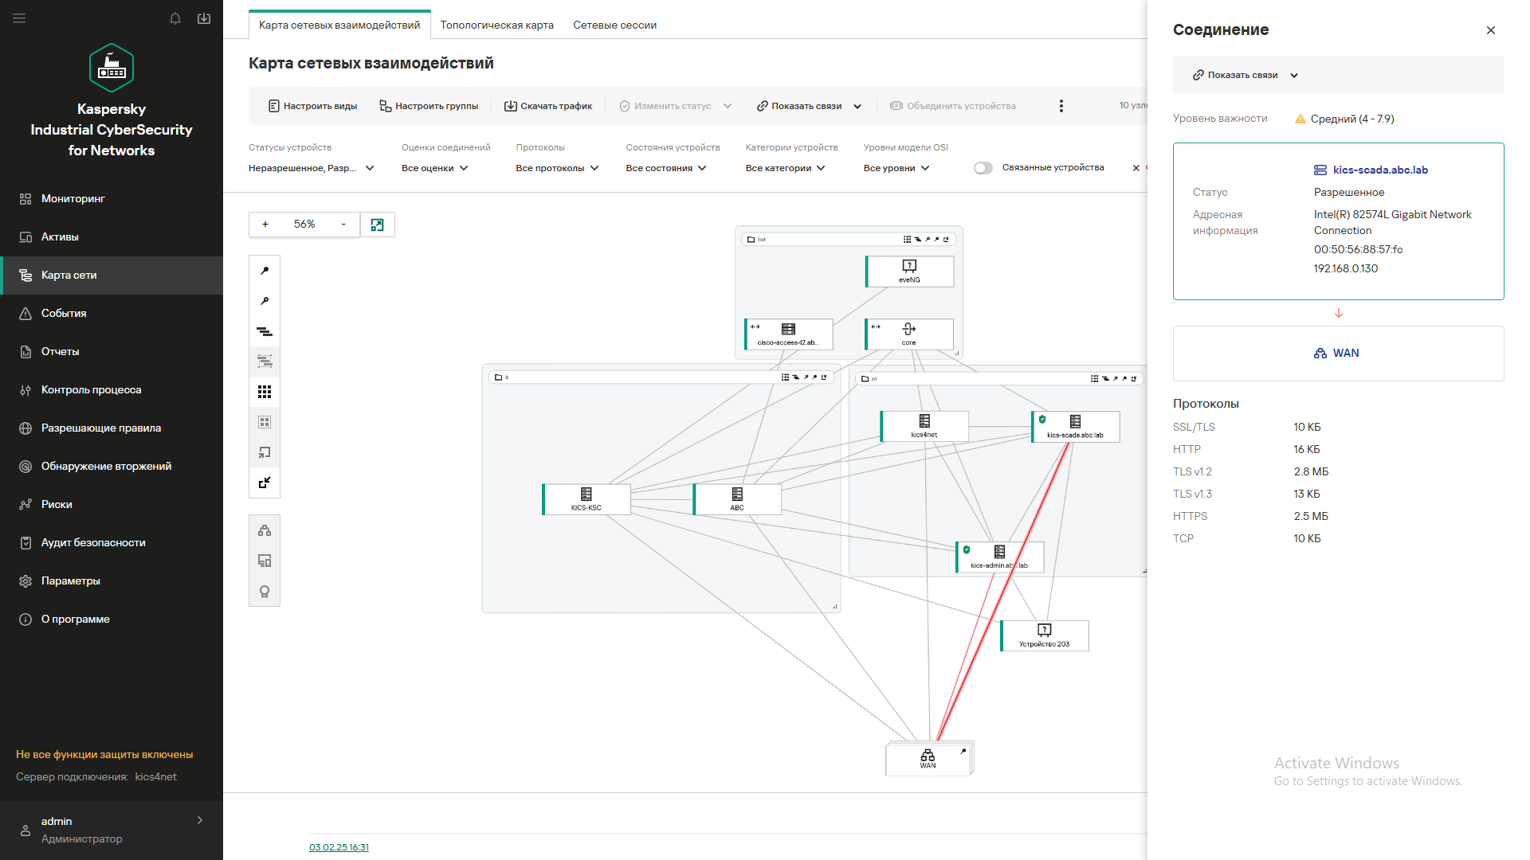The width and height of the screenshot is (1530, 860).
Task: Click the collapse groups arrow icon in map toolbar
Action: (265, 483)
